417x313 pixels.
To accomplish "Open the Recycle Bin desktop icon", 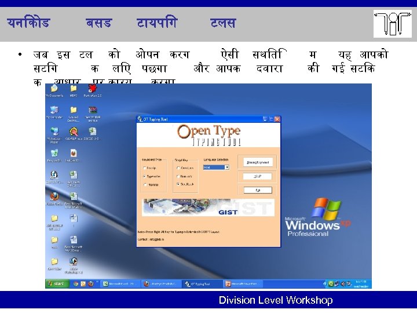I will [54, 155].
